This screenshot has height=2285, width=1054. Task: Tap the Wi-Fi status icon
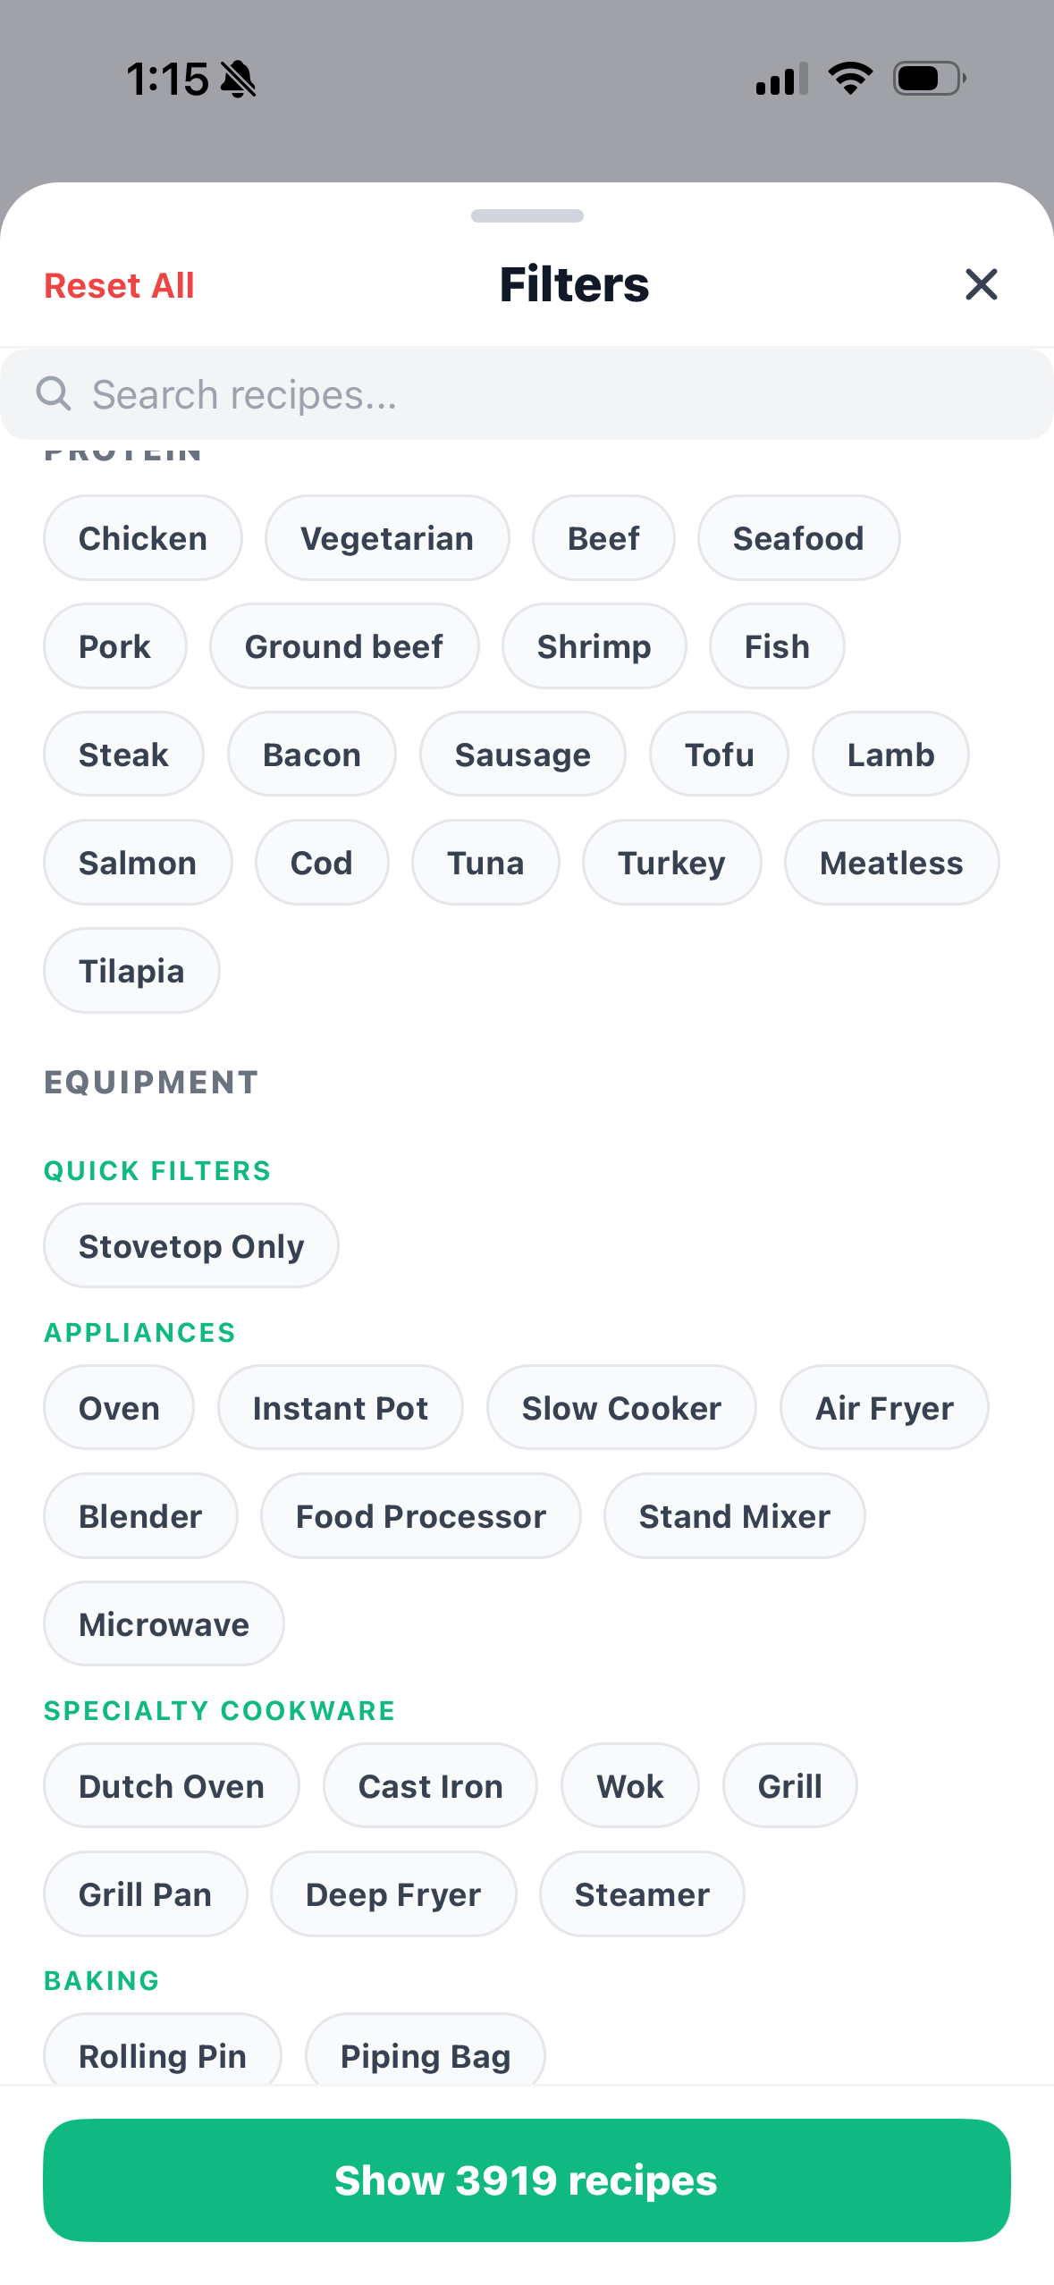(850, 79)
